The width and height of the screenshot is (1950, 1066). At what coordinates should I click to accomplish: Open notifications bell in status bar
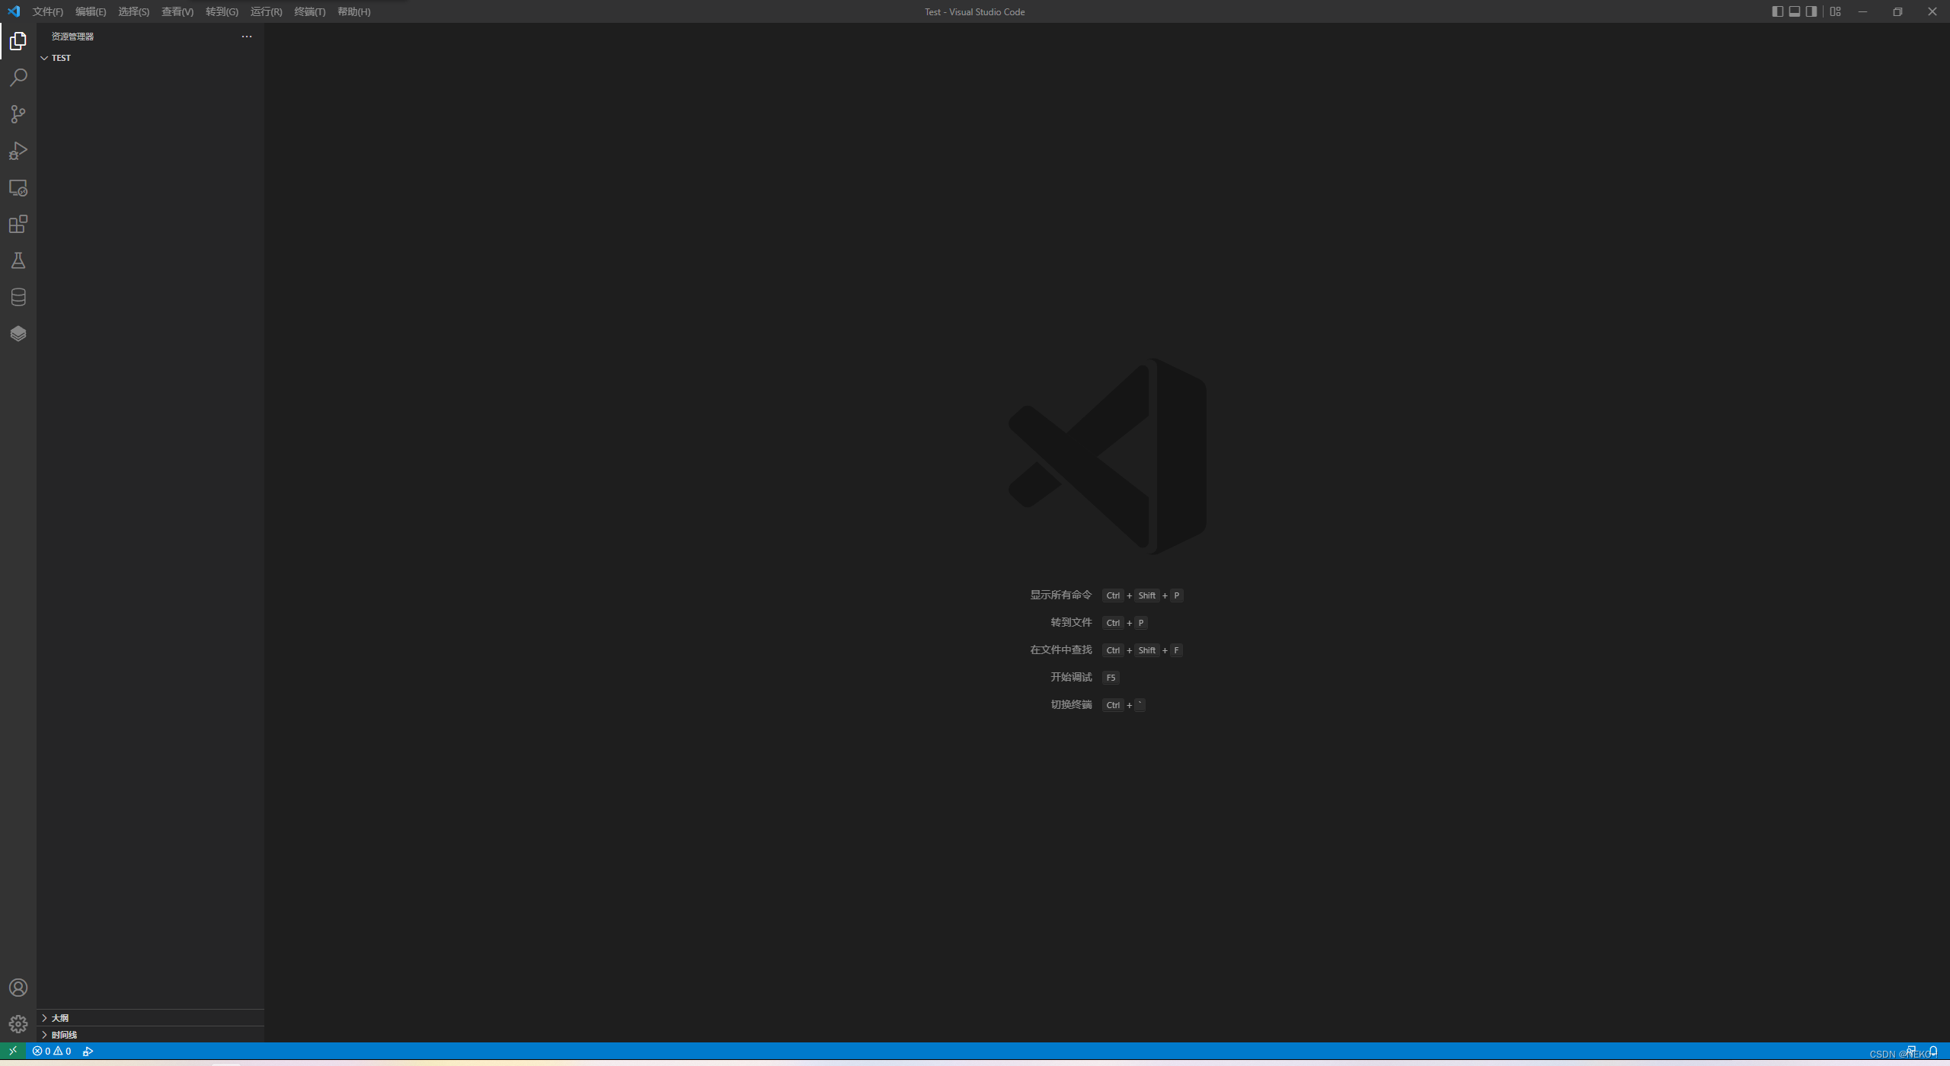pyautogui.click(x=1933, y=1051)
